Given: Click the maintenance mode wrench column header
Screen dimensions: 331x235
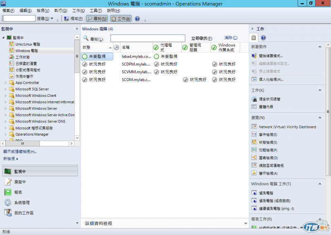Looking at the screenshot, I should (x=117, y=47).
